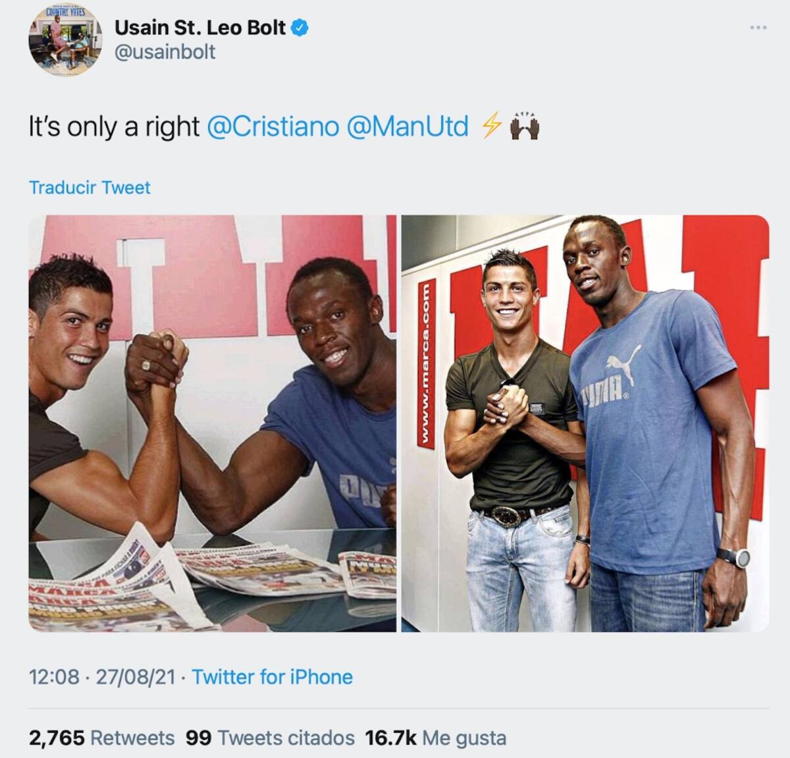View the 2,765 Retweets list
Image resolution: width=790 pixels, height=758 pixels.
click(x=101, y=738)
